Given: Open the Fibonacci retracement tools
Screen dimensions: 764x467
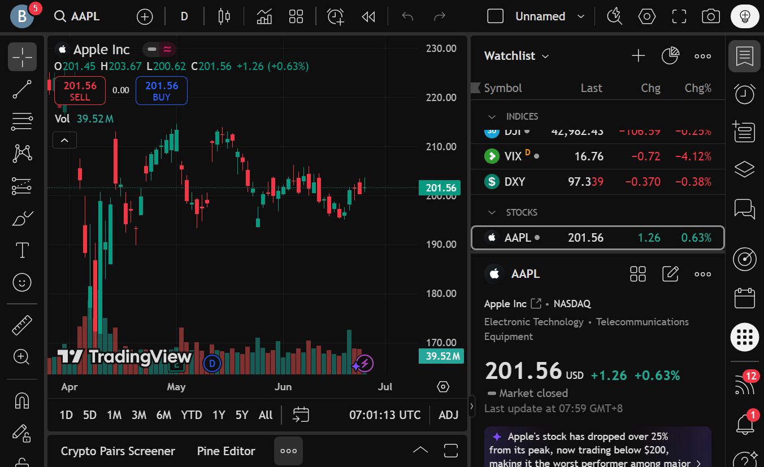Looking at the screenshot, I should (22, 121).
